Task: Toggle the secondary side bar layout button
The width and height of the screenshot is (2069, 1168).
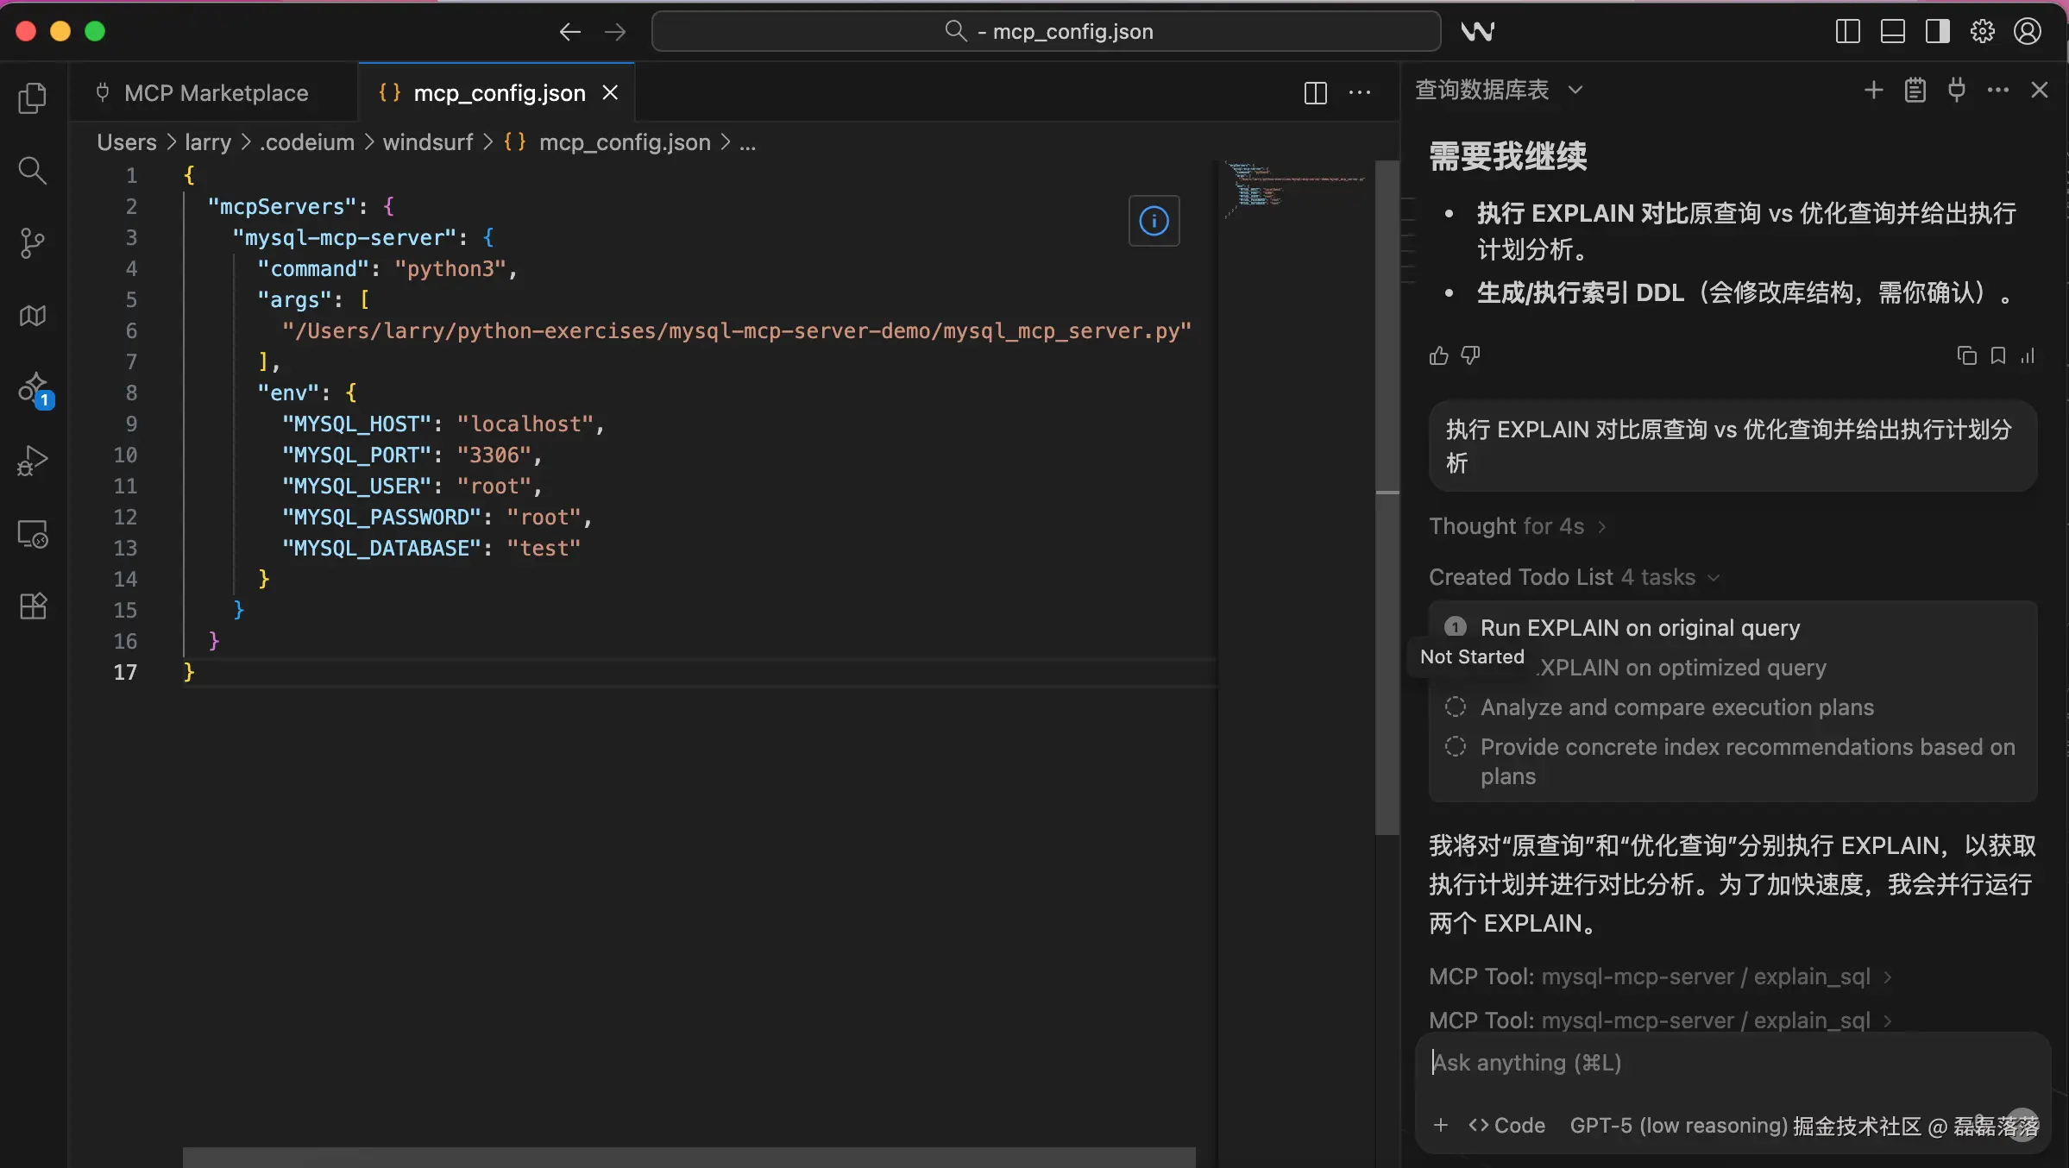Action: pyautogui.click(x=1937, y=32)
